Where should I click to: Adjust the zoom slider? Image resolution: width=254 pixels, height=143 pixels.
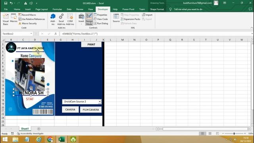[234, 133]
